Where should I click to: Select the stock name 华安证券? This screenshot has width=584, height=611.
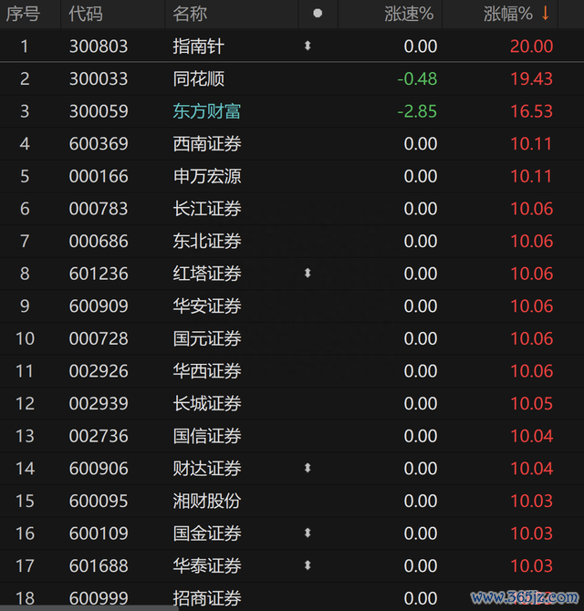207,305
